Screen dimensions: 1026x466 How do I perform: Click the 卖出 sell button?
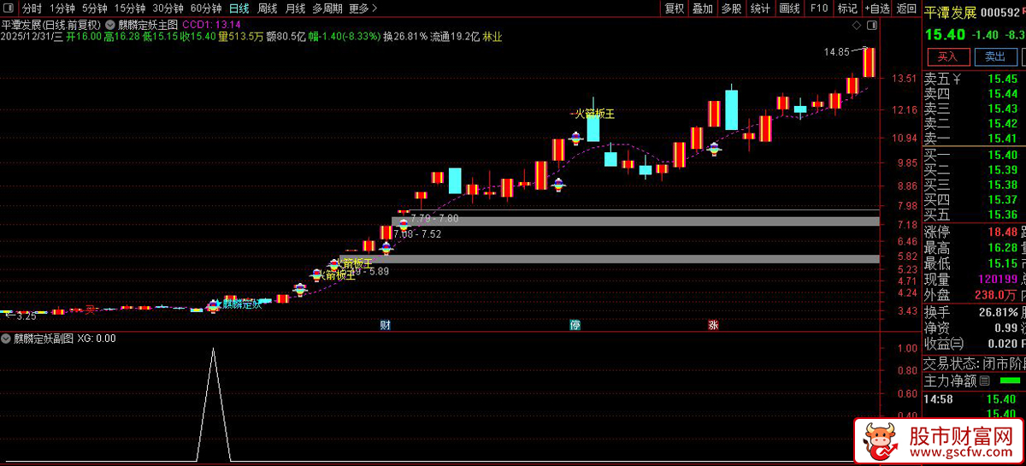[x=995, y=56]
